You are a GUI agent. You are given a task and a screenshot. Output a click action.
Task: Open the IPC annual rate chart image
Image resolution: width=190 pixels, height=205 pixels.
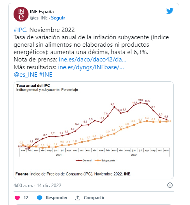[x=94, y=130]
